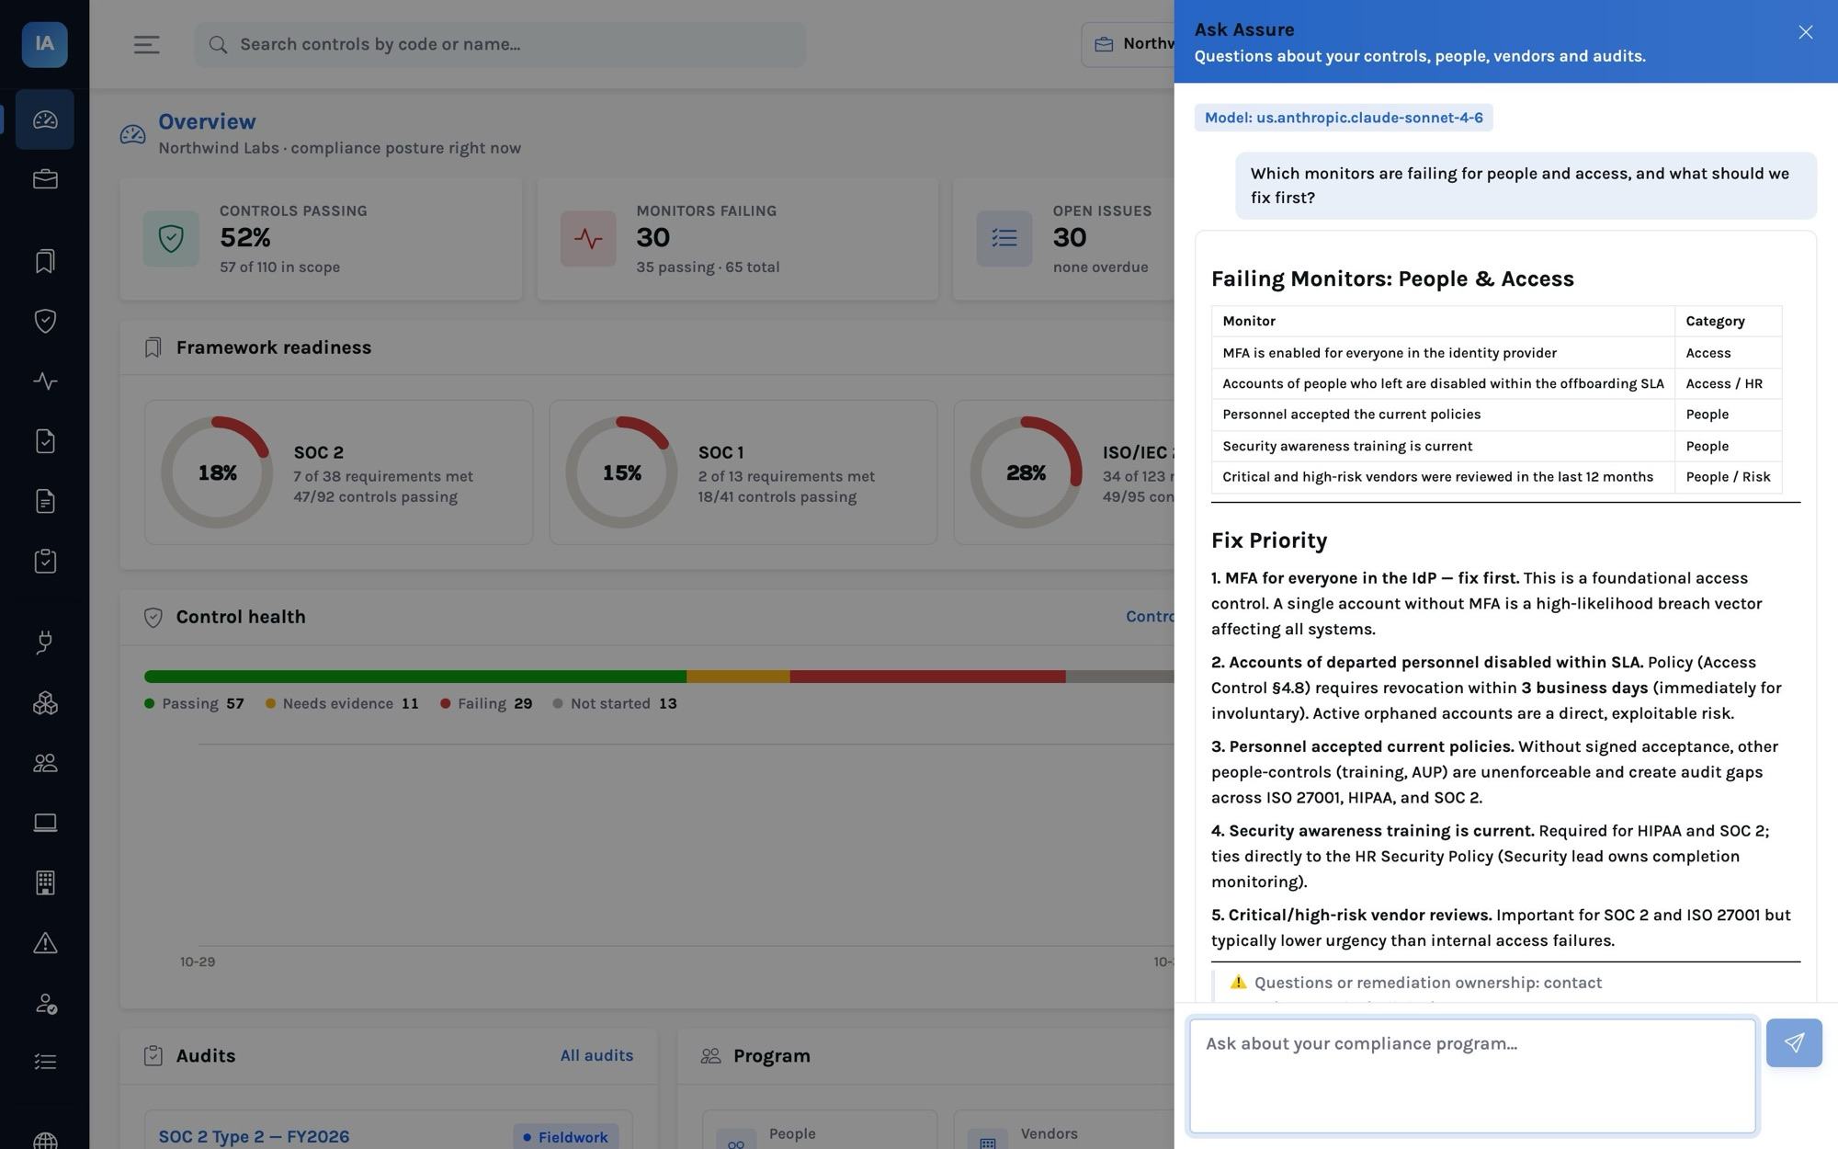This screenshot has width=1838, height=1149.
Task: Focus the Ask about your compliance program field
Action: (x=1472, y=1075)
